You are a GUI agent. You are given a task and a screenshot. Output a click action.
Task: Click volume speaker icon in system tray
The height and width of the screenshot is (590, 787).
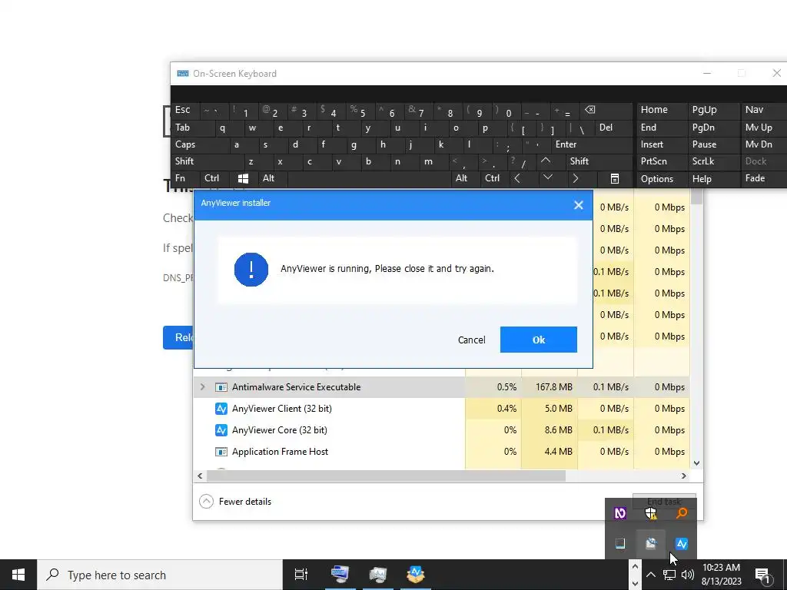[x=688, y=575]
